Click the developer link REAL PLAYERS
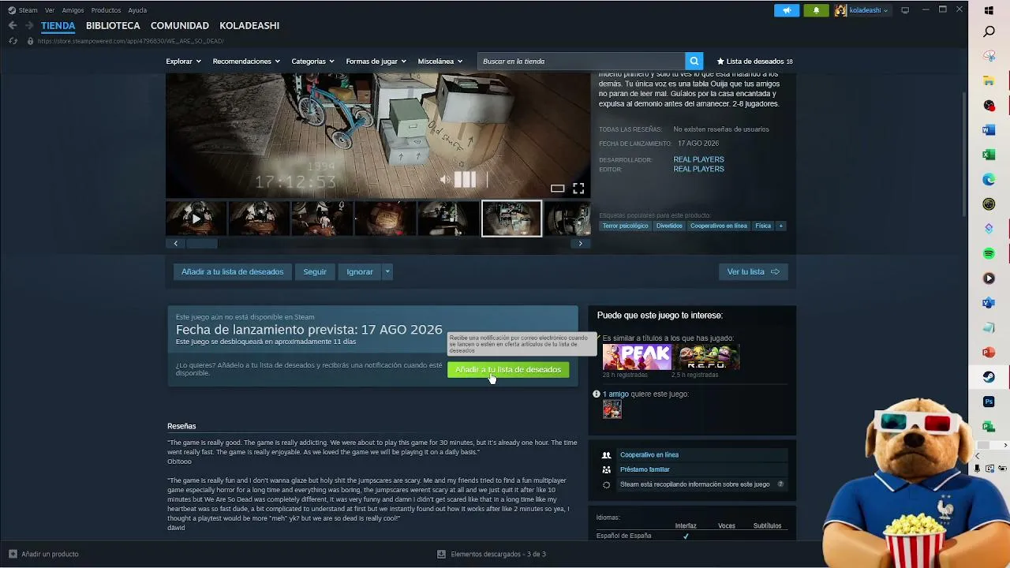The image size is (1010, 568). point(698,159)
